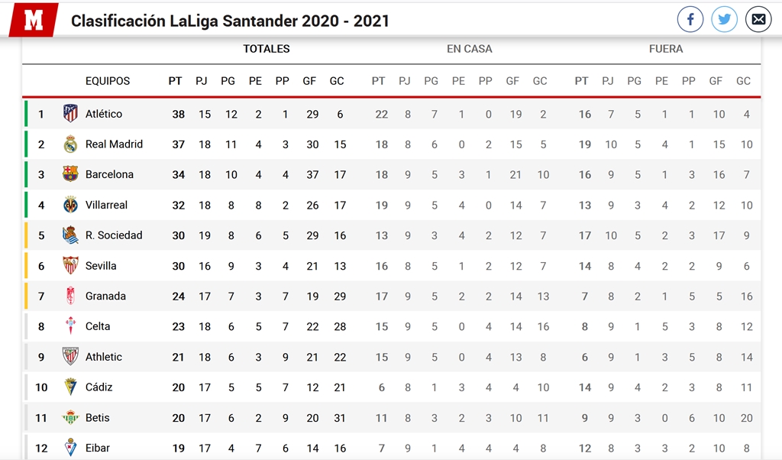Viewport: 782px width, 460px height.
Task: Click the Marca logo icon
Action: 34,21
